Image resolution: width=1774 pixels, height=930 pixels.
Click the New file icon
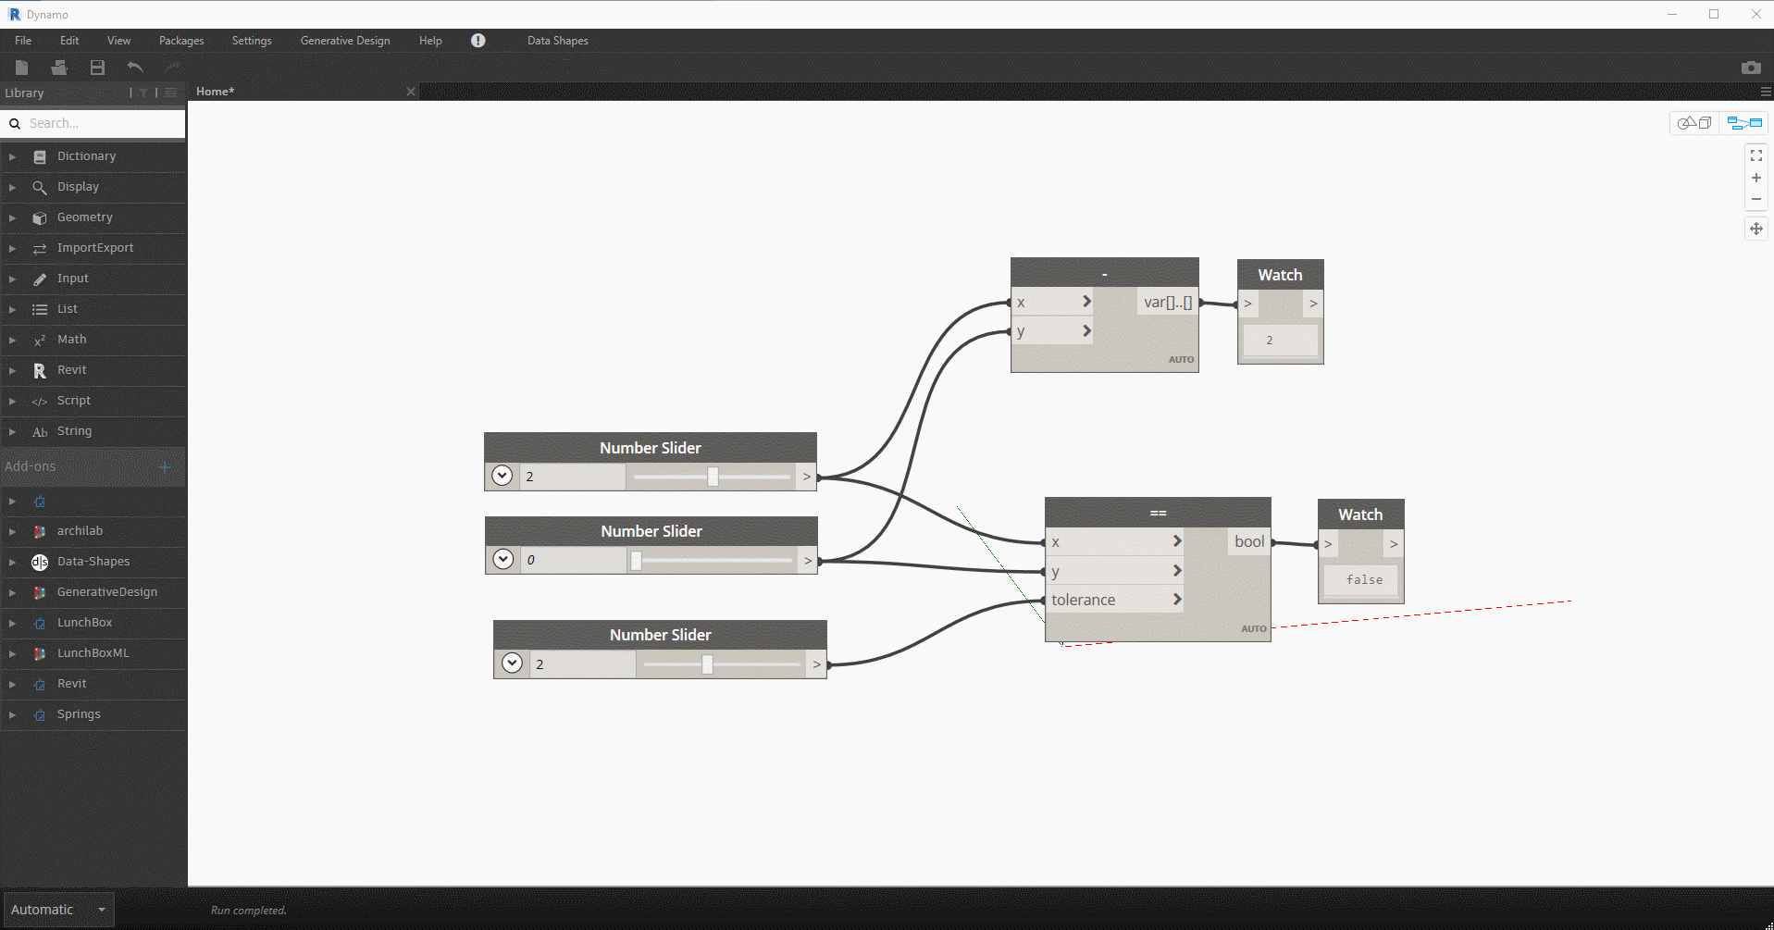(21, 68)
